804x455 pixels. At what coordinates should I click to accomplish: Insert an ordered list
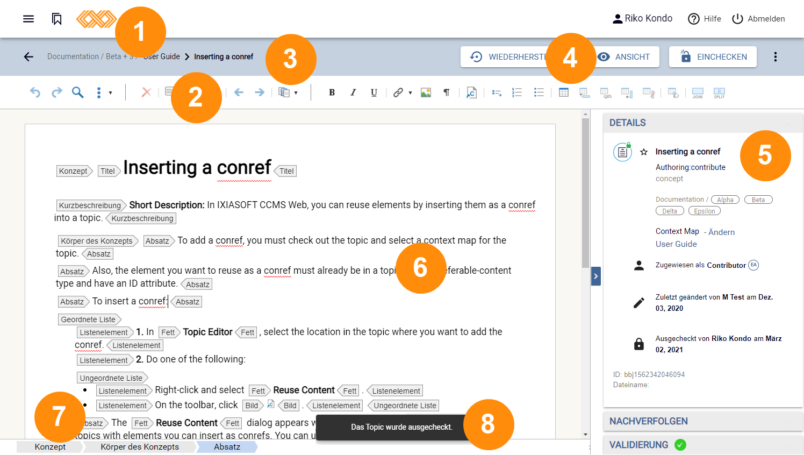(x=517, y=93)
